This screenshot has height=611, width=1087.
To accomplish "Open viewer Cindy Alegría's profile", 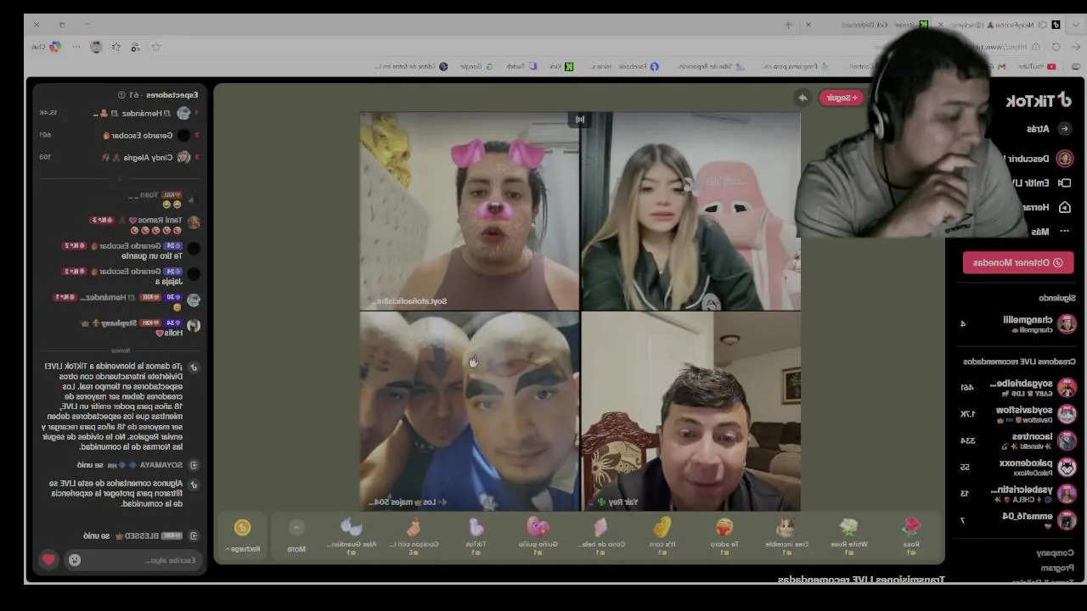I will tap(119, 157).
